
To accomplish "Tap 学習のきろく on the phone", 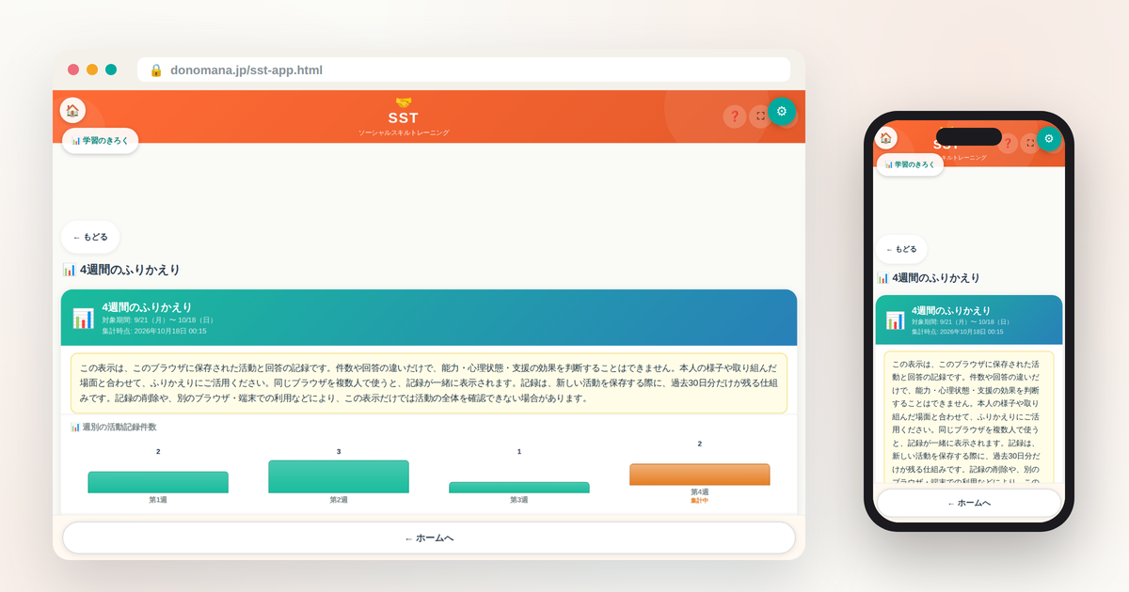I will click(911, 164).
